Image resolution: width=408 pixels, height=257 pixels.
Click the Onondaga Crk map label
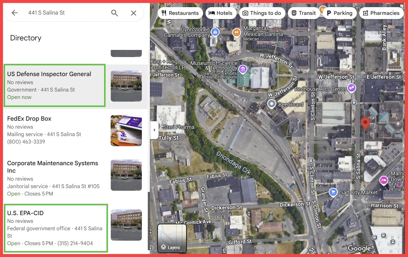pyautogui.click(x=233, y=163)
